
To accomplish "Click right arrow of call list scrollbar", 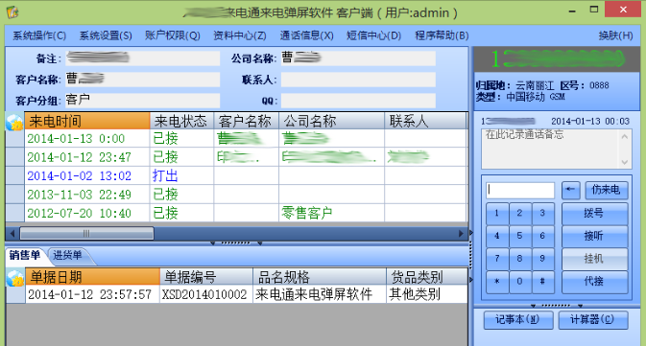I will [x=461, y=234].
